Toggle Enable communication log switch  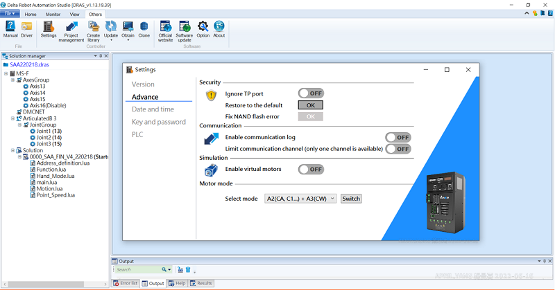tap(398, 138)
